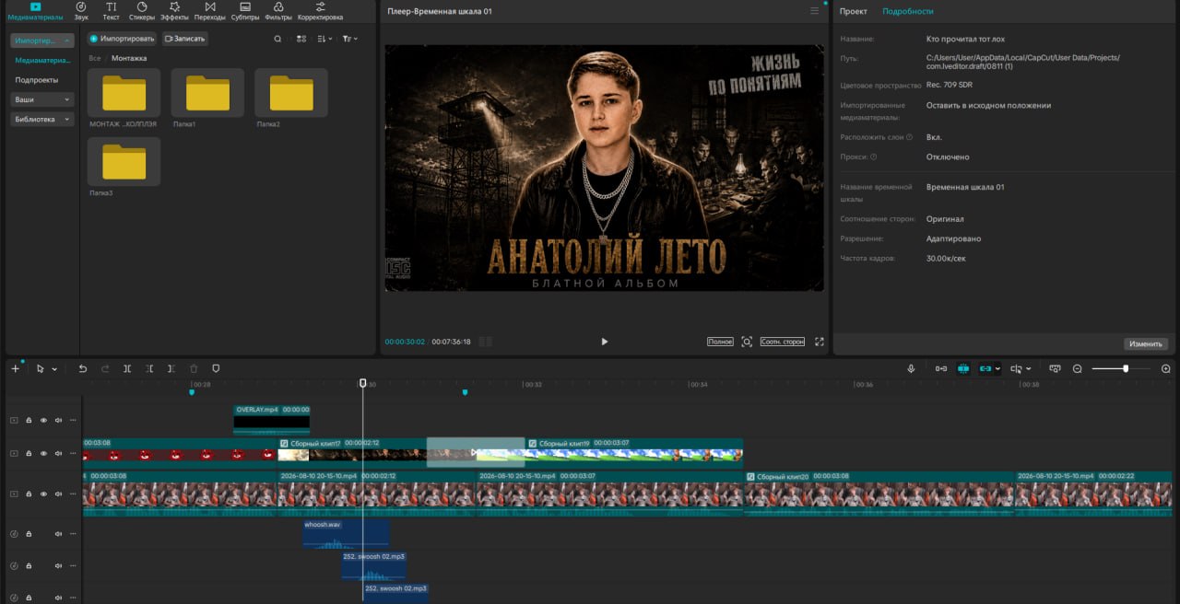Image resolution: width=1180 pixels, height=604 pixels.
Task: Mute the OVERLAY.mp4 track
Action: (58, 420)
